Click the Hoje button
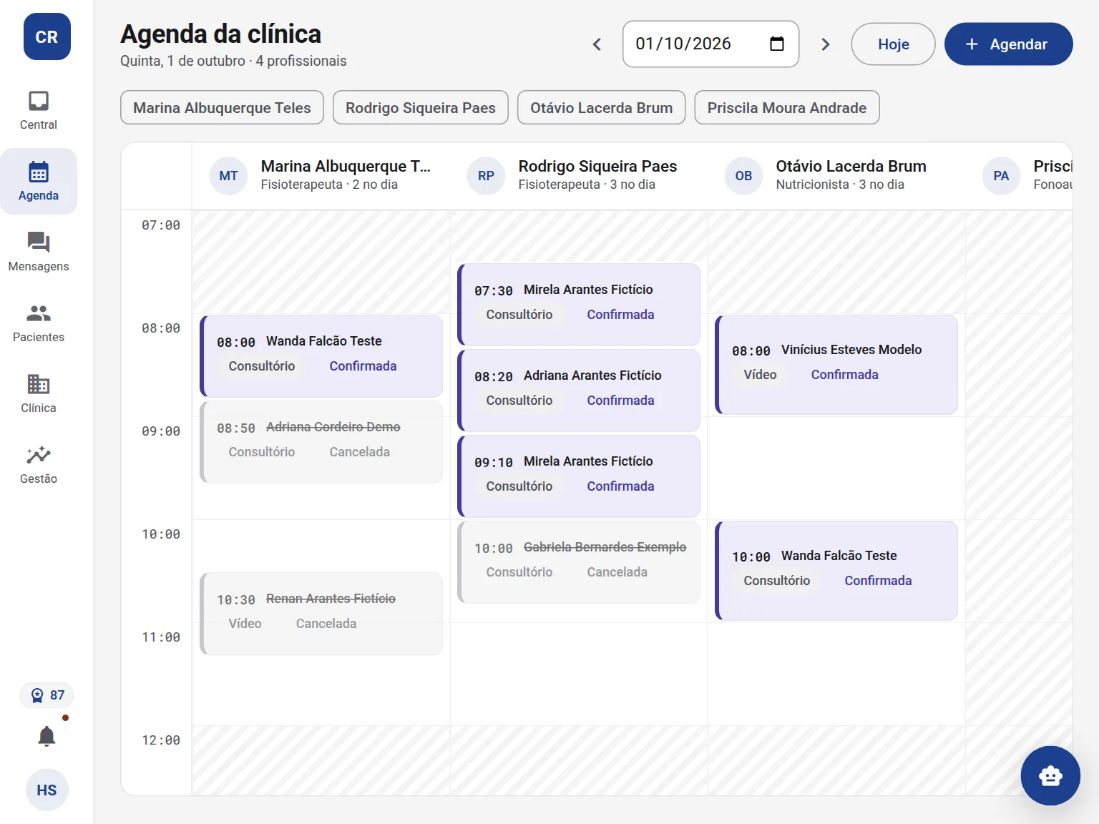This screenshot has width=1099, height=824. point(893,44)
